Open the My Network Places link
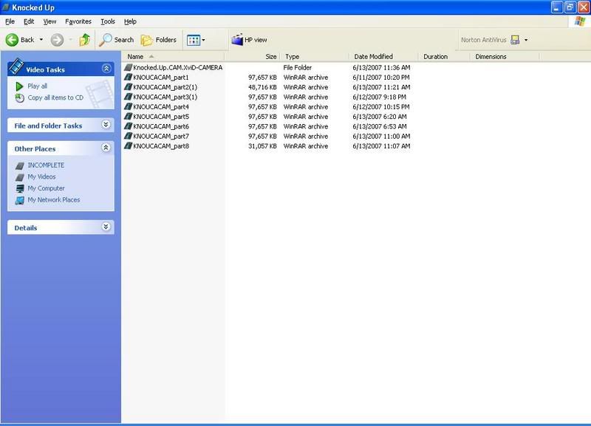 [53, 200]
